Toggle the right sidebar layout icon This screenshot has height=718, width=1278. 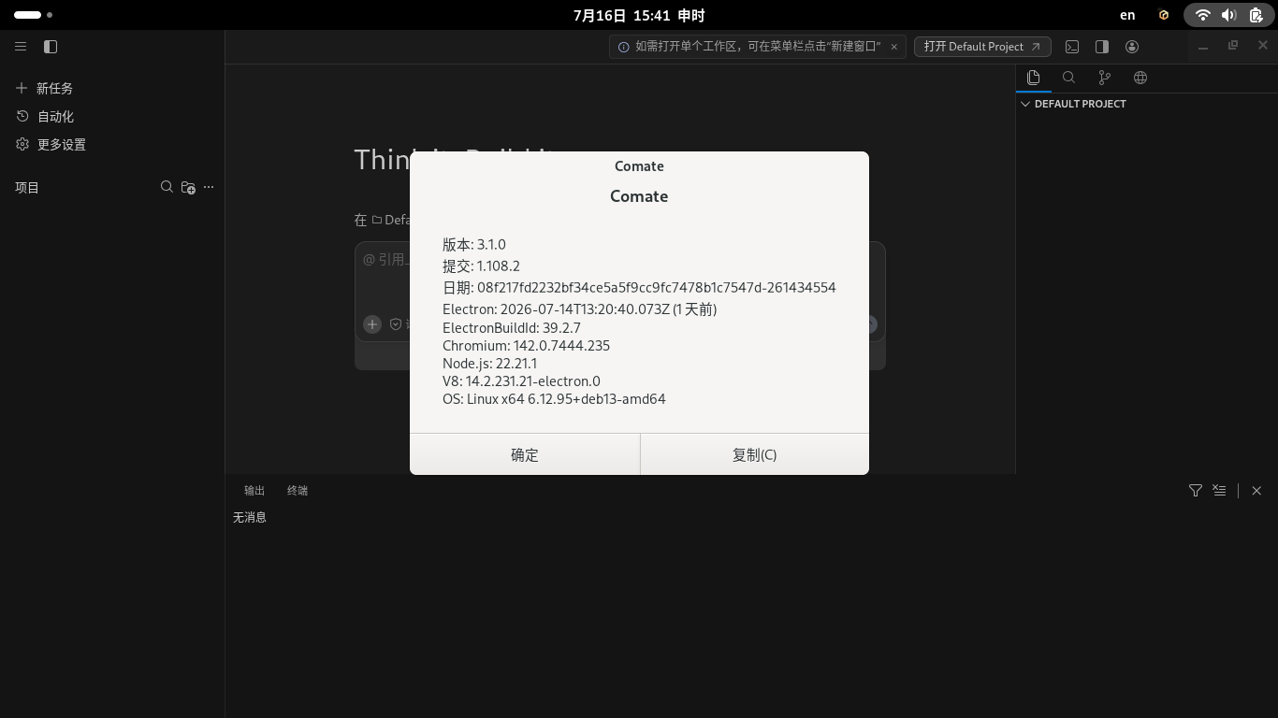1102,46
